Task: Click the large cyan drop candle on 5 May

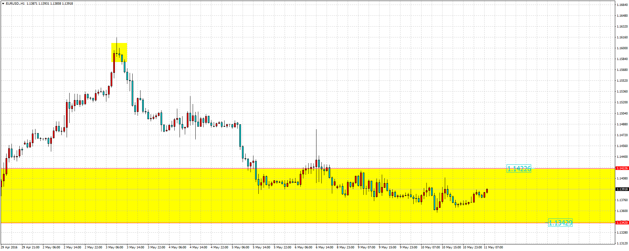Action: pos(240,135)
